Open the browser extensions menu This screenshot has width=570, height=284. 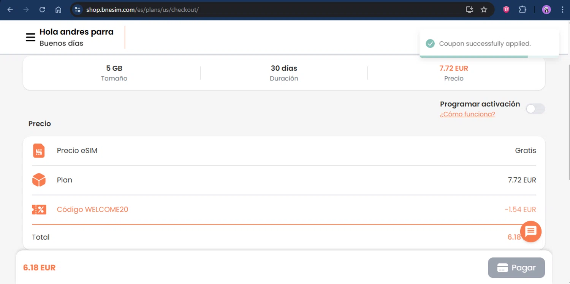(522, 10)
